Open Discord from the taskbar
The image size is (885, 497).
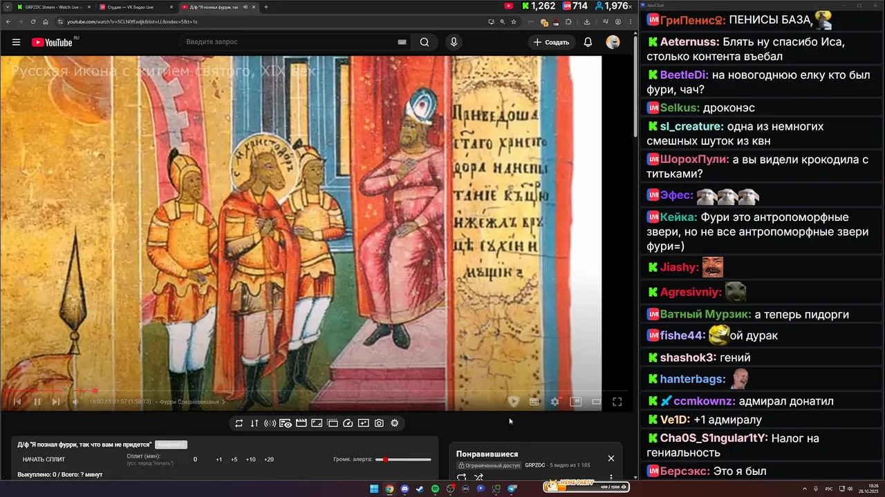[404, 489]
